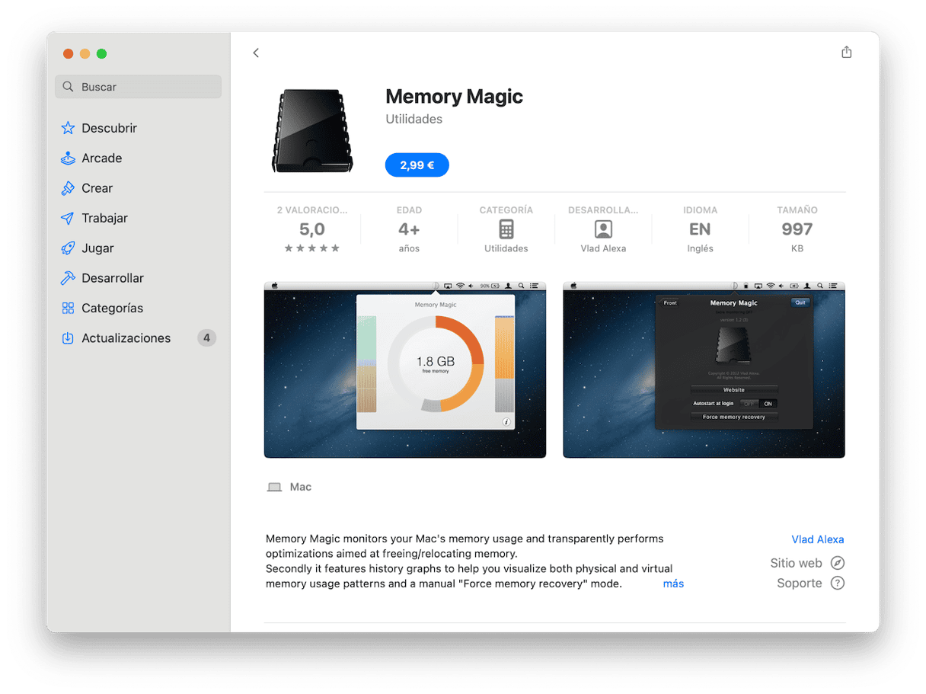Click the app description paragraph

469,561
